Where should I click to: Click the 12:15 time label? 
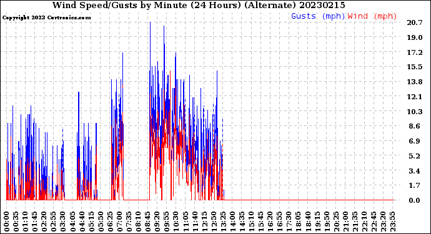pyautogui.click(x=204, y=222)
